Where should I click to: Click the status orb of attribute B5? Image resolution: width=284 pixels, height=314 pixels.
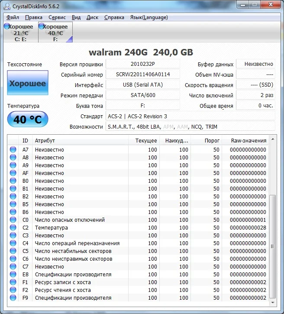[13, 204]
